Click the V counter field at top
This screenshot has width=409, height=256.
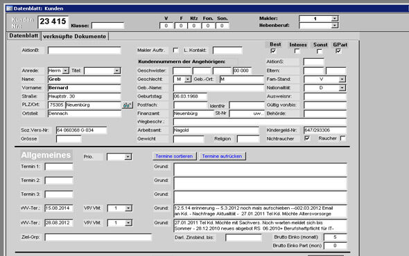[166, 26]
